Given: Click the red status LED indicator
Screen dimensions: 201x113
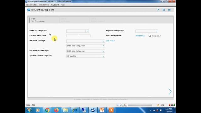Looking at the screenshot, I should (x=170, y=105).
